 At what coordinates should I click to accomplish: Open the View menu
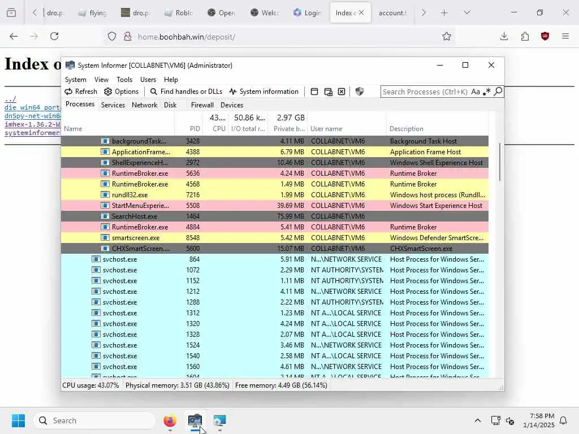101,80
